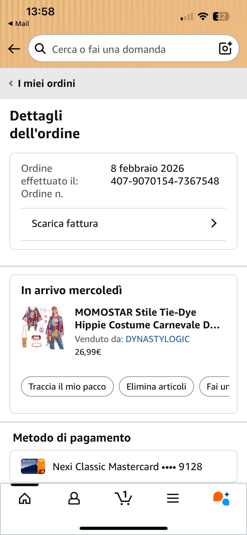The width and height of the screenshot is (247, 535).
Task: Open MOMOSTAR Tie-Dye costume product title
Action: [147, 318]
